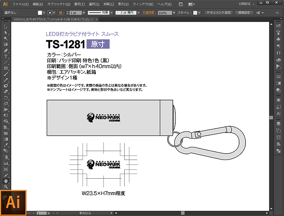
Task: Select the Type tool
Action: [x=6, y=56]
